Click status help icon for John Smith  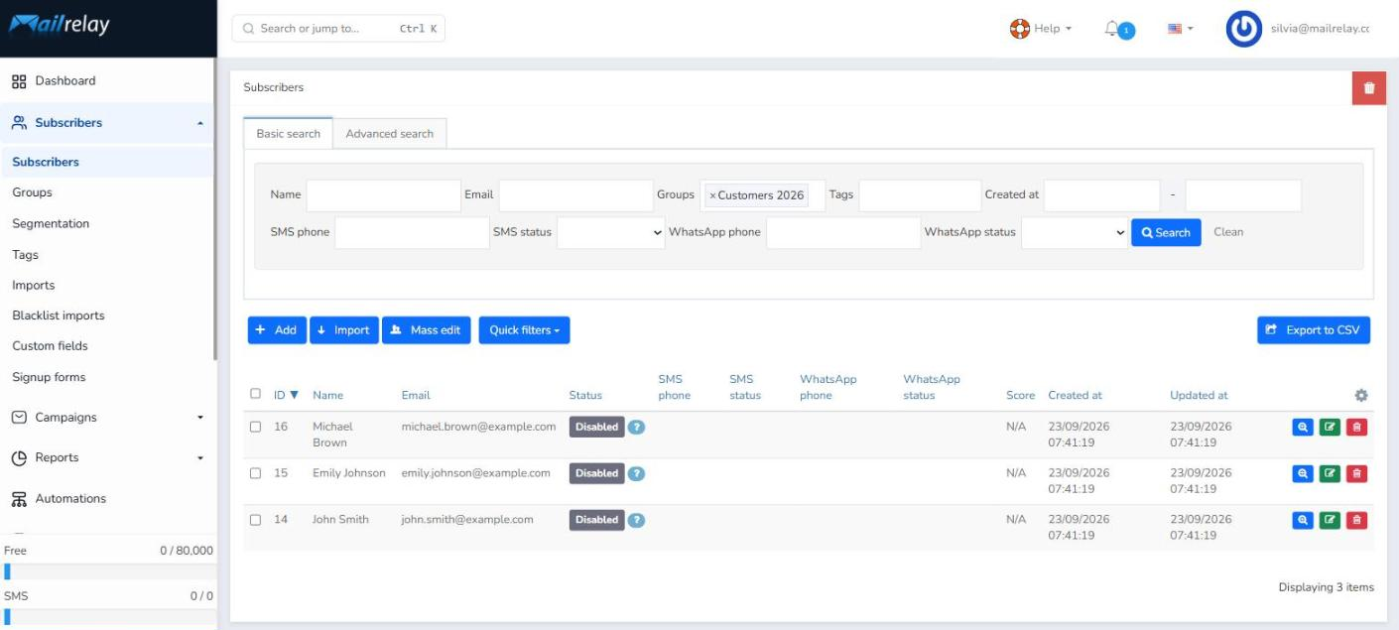pyautogui.click(x=637, y=520)
